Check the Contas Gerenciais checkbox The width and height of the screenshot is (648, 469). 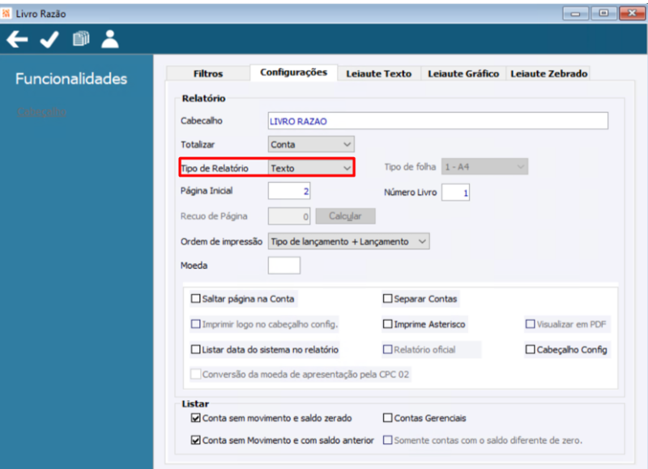tap(387, 418)
